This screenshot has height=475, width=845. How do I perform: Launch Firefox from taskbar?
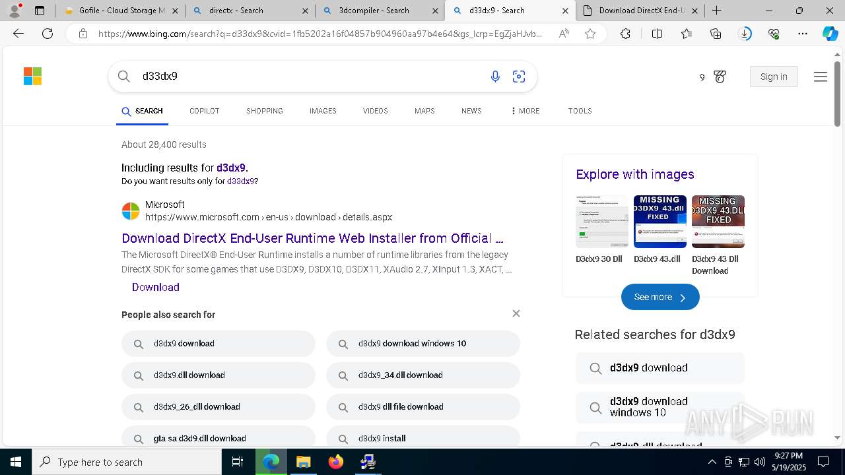[336, 462]
